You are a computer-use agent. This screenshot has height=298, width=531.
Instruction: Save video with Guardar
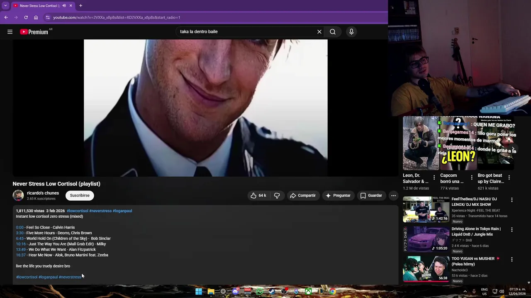371,195
